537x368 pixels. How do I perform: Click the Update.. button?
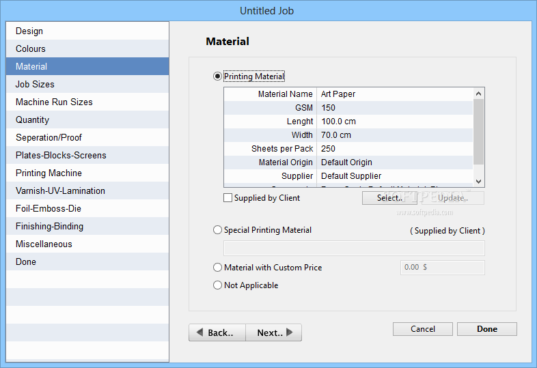click(453, 198)
